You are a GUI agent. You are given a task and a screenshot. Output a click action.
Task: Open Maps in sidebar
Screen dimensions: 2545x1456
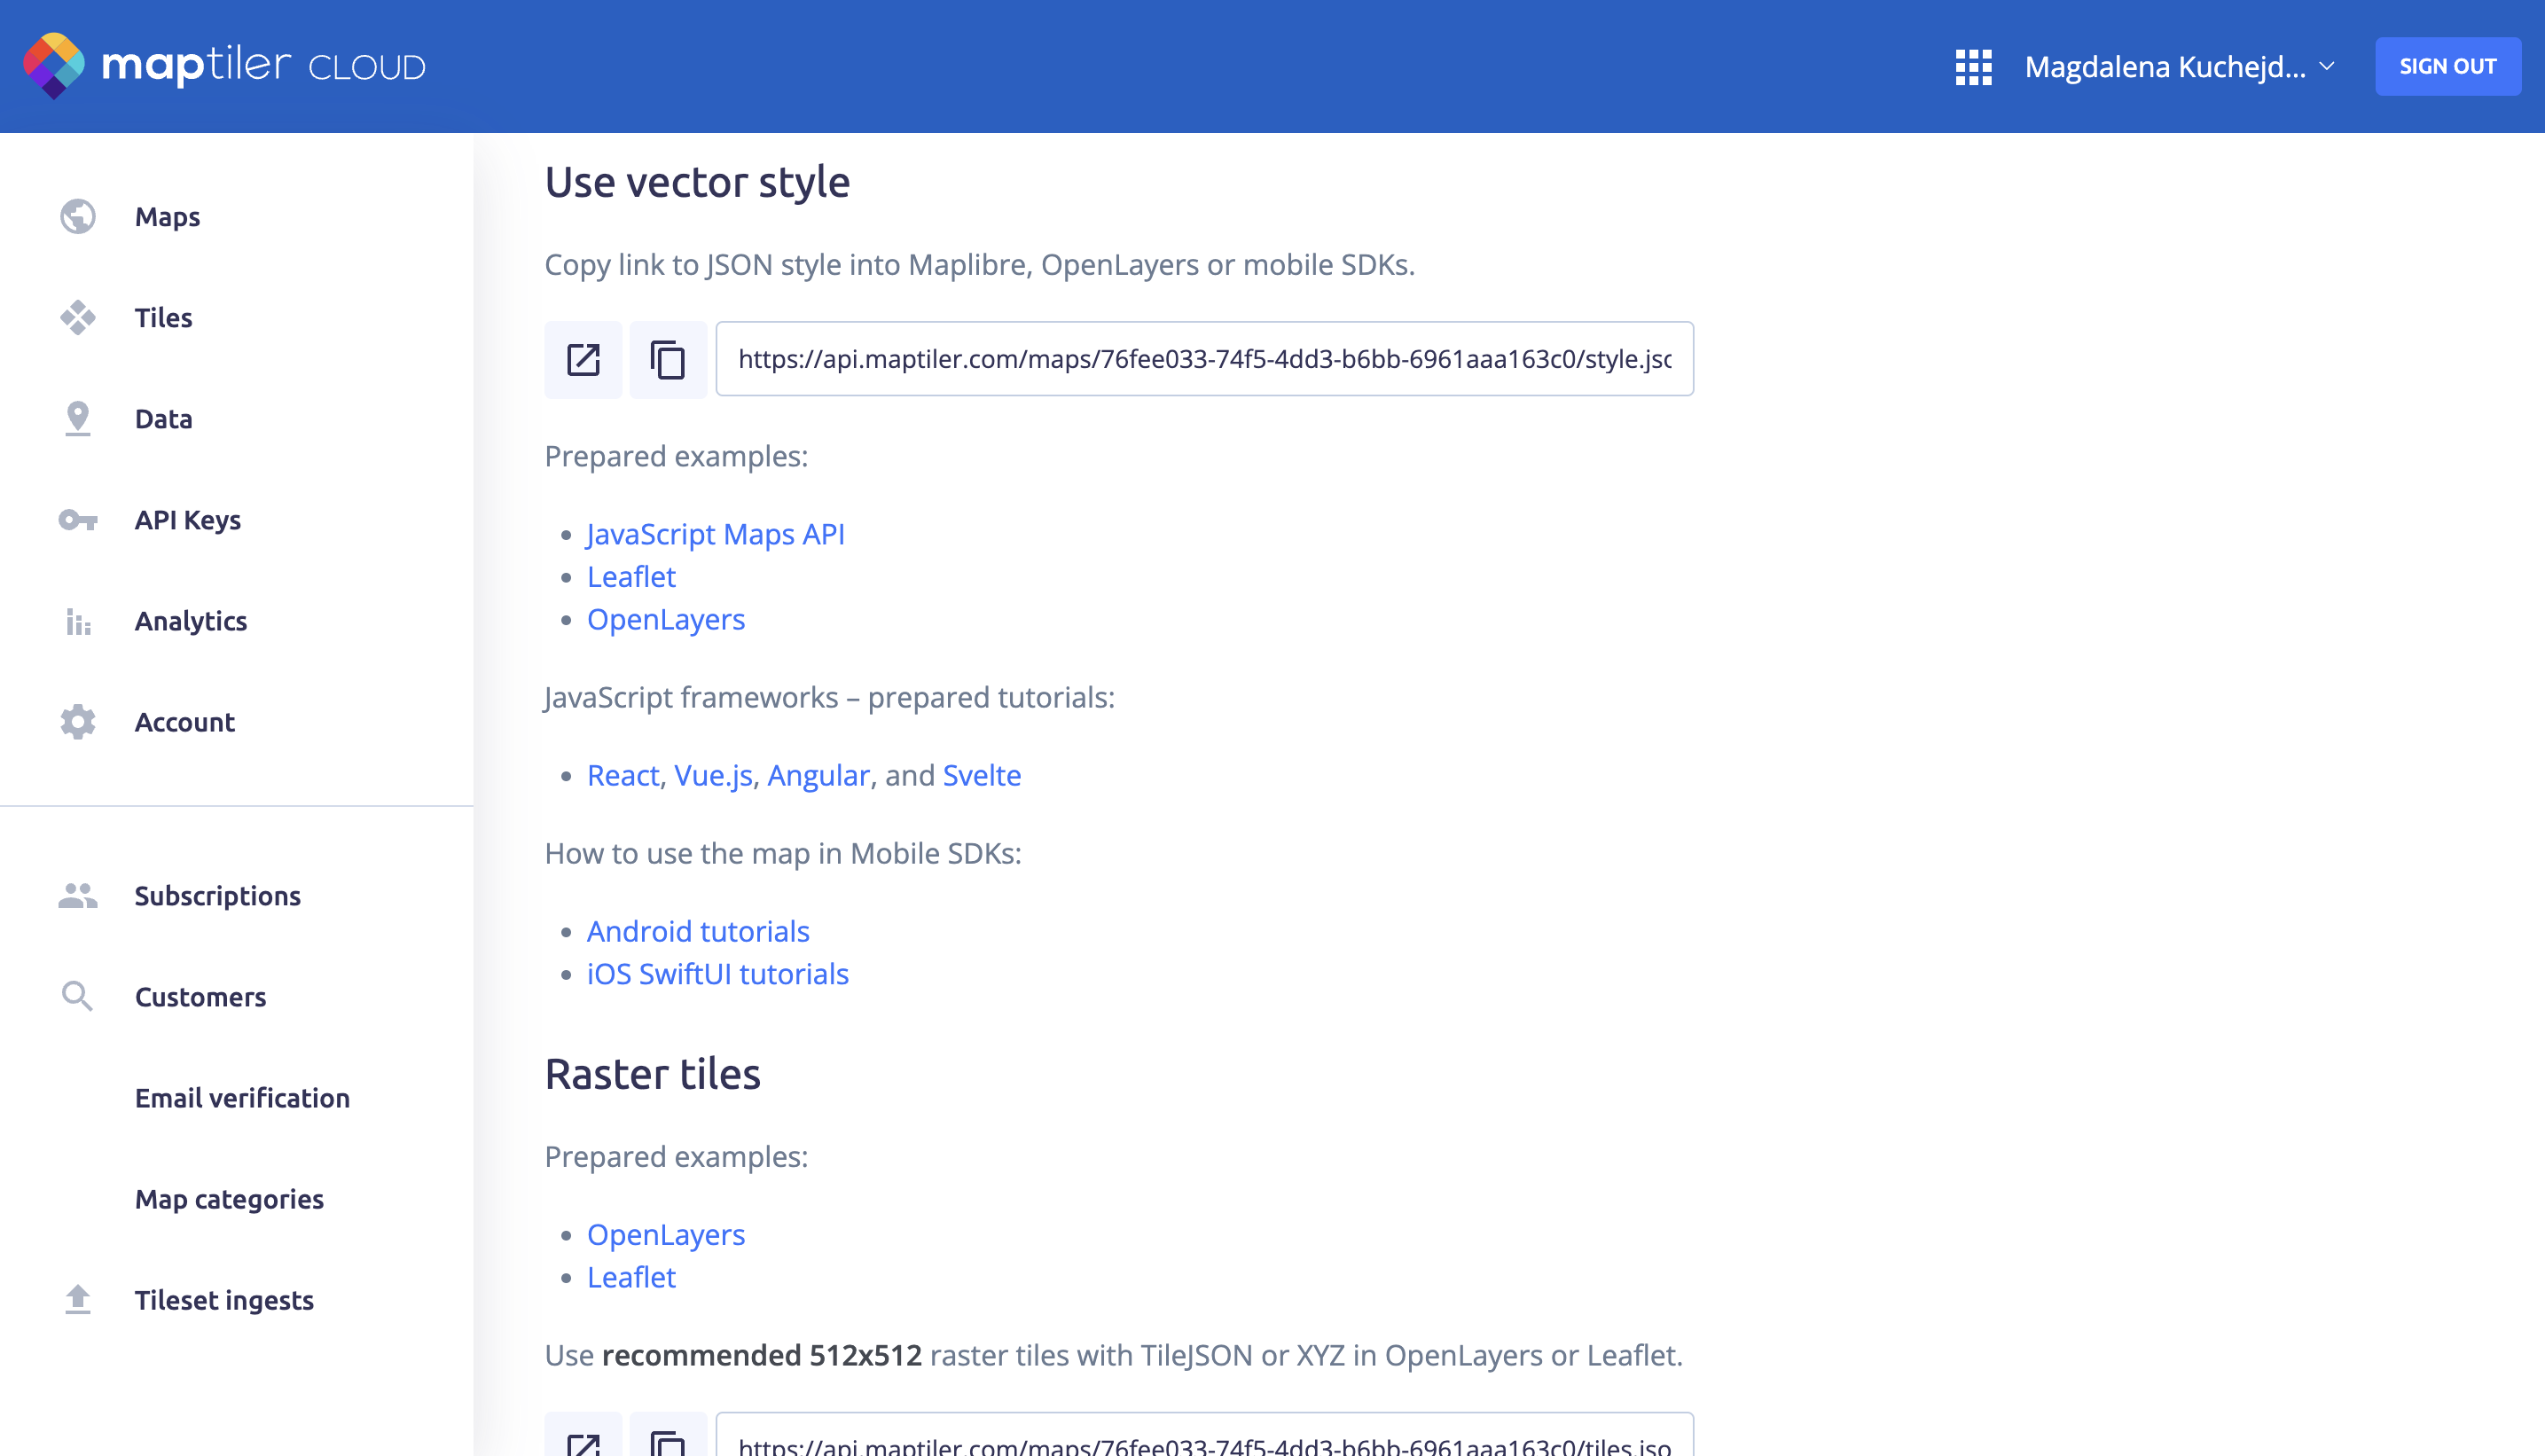pos(167,216)
